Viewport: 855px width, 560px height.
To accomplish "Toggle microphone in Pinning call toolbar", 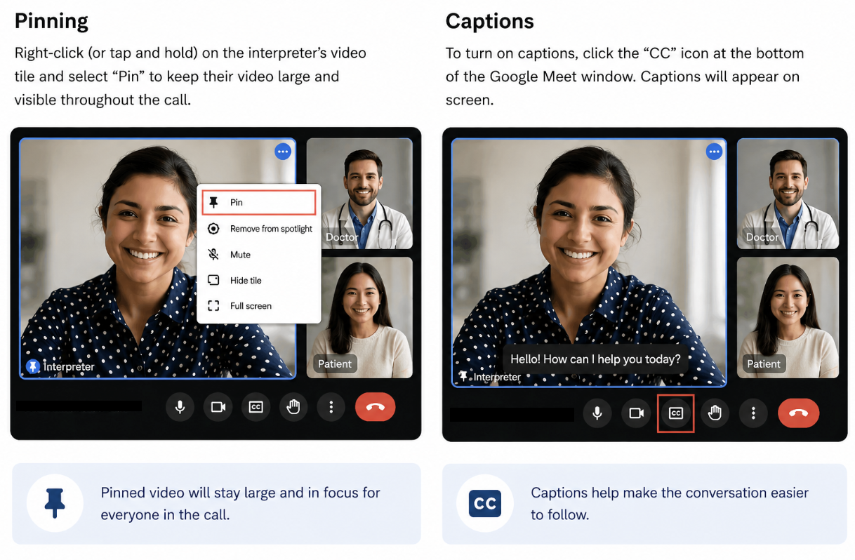I will tap(180, 407).
